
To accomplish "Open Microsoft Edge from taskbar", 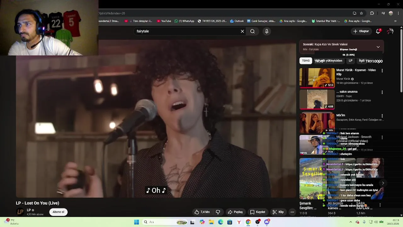I will point(220,222).
